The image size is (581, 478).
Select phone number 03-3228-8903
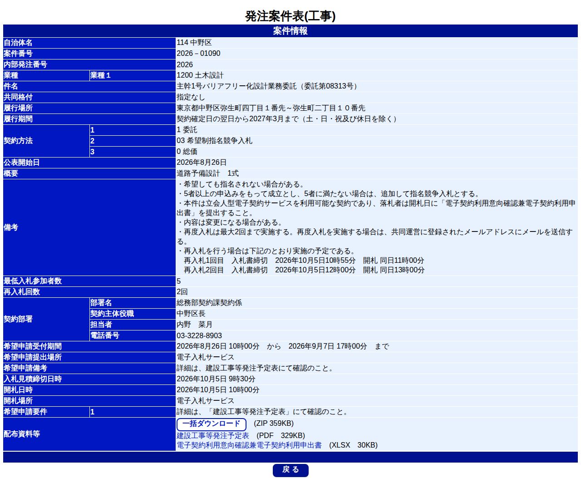(x=199, y=335)
